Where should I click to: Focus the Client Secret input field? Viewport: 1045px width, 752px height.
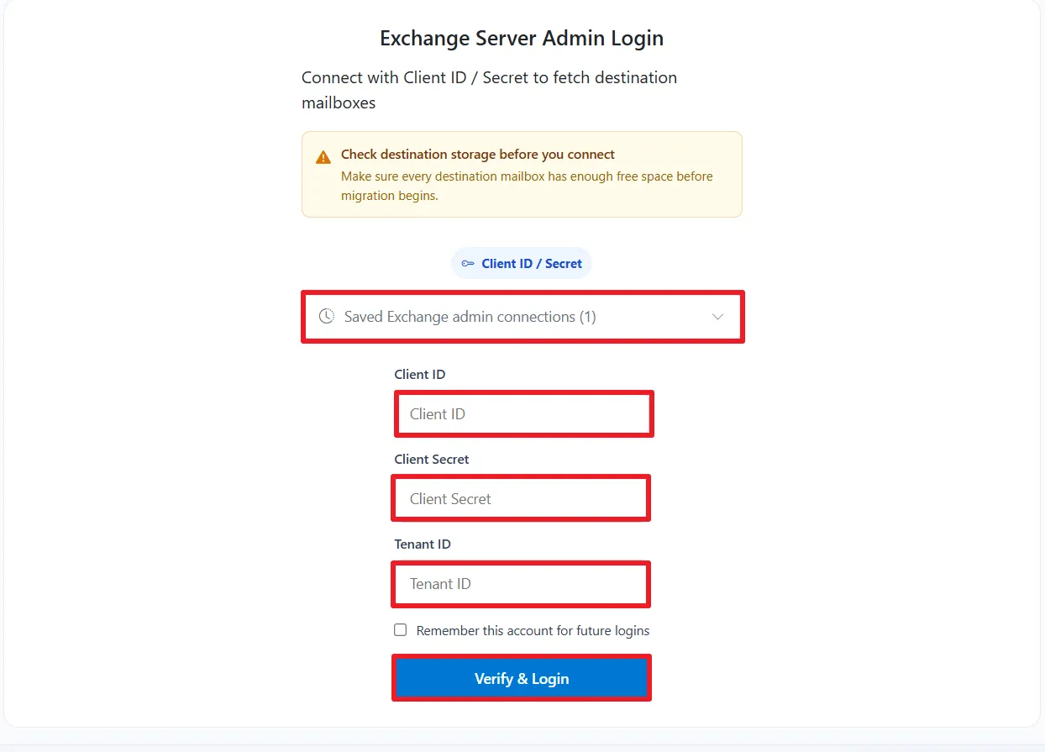coord(521,499)
